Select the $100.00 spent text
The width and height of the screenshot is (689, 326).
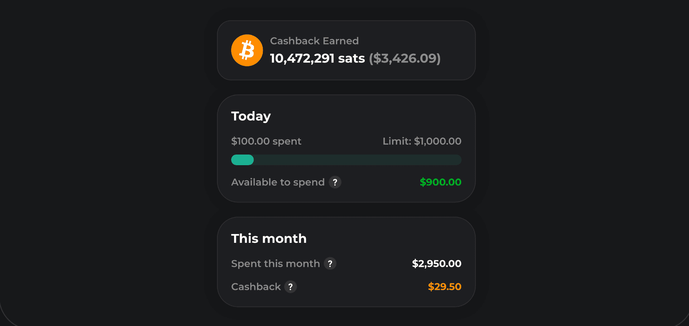(x=266, y=141)
